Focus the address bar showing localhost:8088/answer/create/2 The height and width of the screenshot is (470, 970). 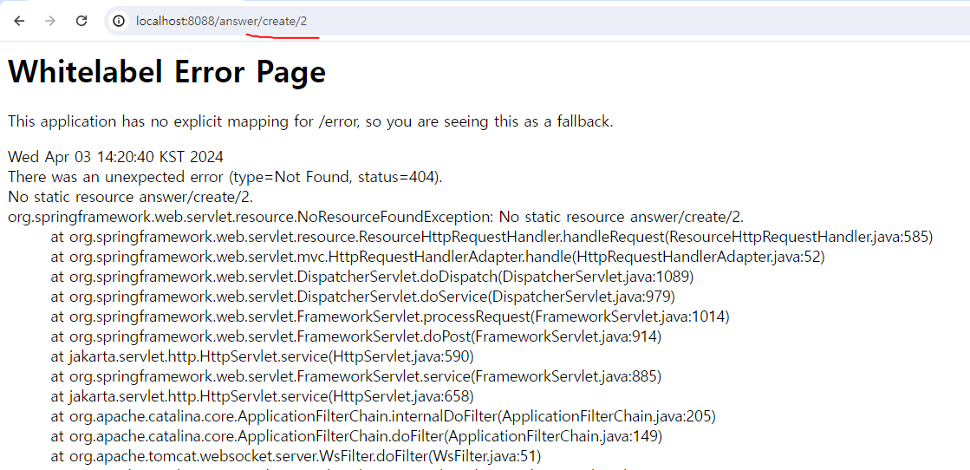(537, 21)
